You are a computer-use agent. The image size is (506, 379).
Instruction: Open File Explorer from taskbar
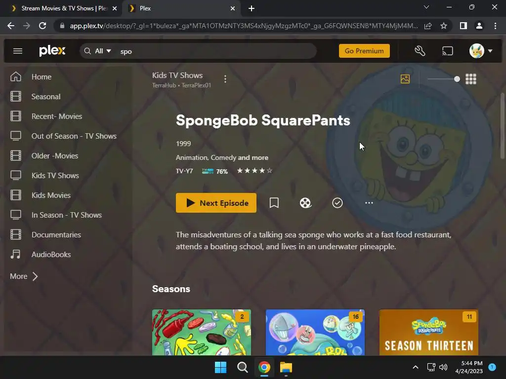tap(286, 367)
